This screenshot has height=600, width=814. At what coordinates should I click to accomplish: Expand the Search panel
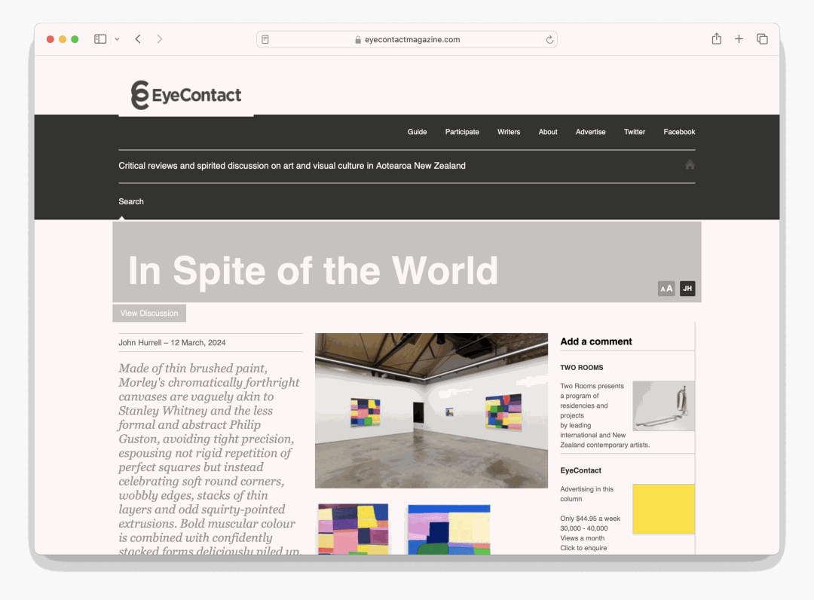pos(131,201)
